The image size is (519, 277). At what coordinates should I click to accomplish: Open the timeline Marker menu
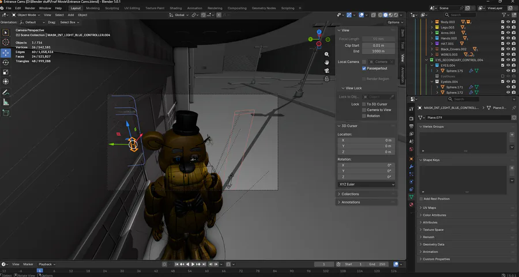click(28, 264)
